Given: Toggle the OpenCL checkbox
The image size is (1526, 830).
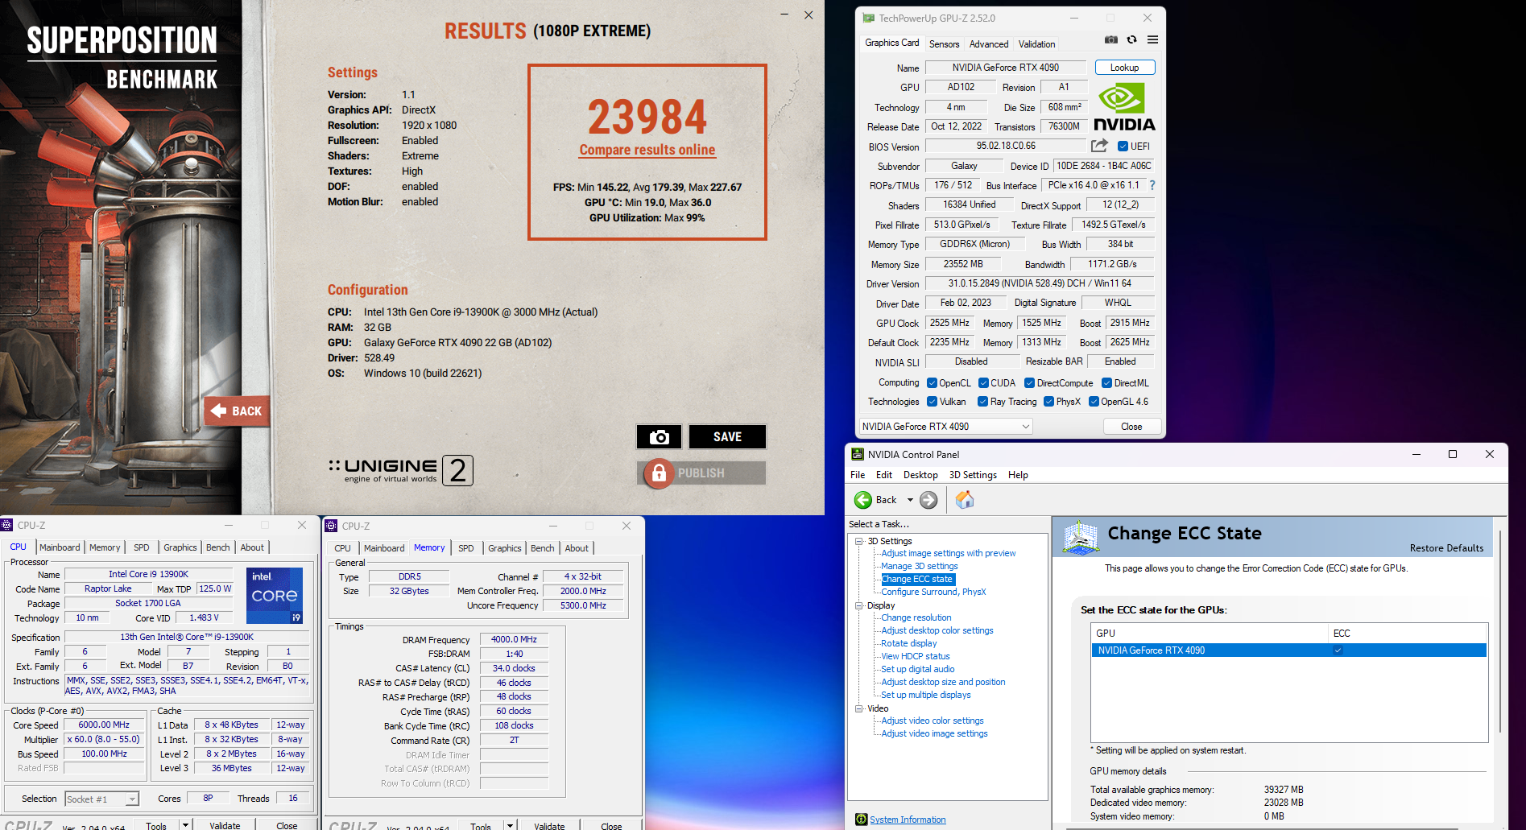Looking at the screenshot, I should (932, 383).
